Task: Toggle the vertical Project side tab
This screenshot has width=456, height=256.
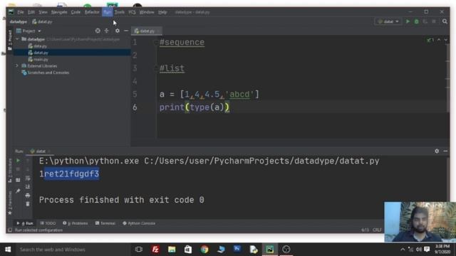Action: point(10,40)
